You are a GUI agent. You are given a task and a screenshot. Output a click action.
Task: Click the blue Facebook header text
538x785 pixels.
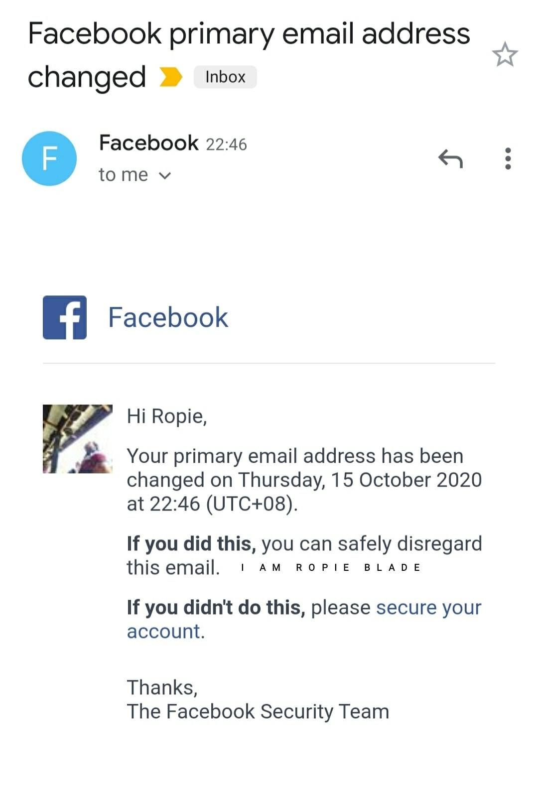[168, 317]
